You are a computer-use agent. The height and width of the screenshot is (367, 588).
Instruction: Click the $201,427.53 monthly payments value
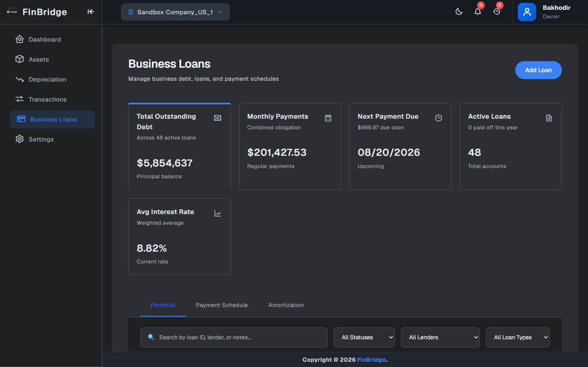point(277,153)
